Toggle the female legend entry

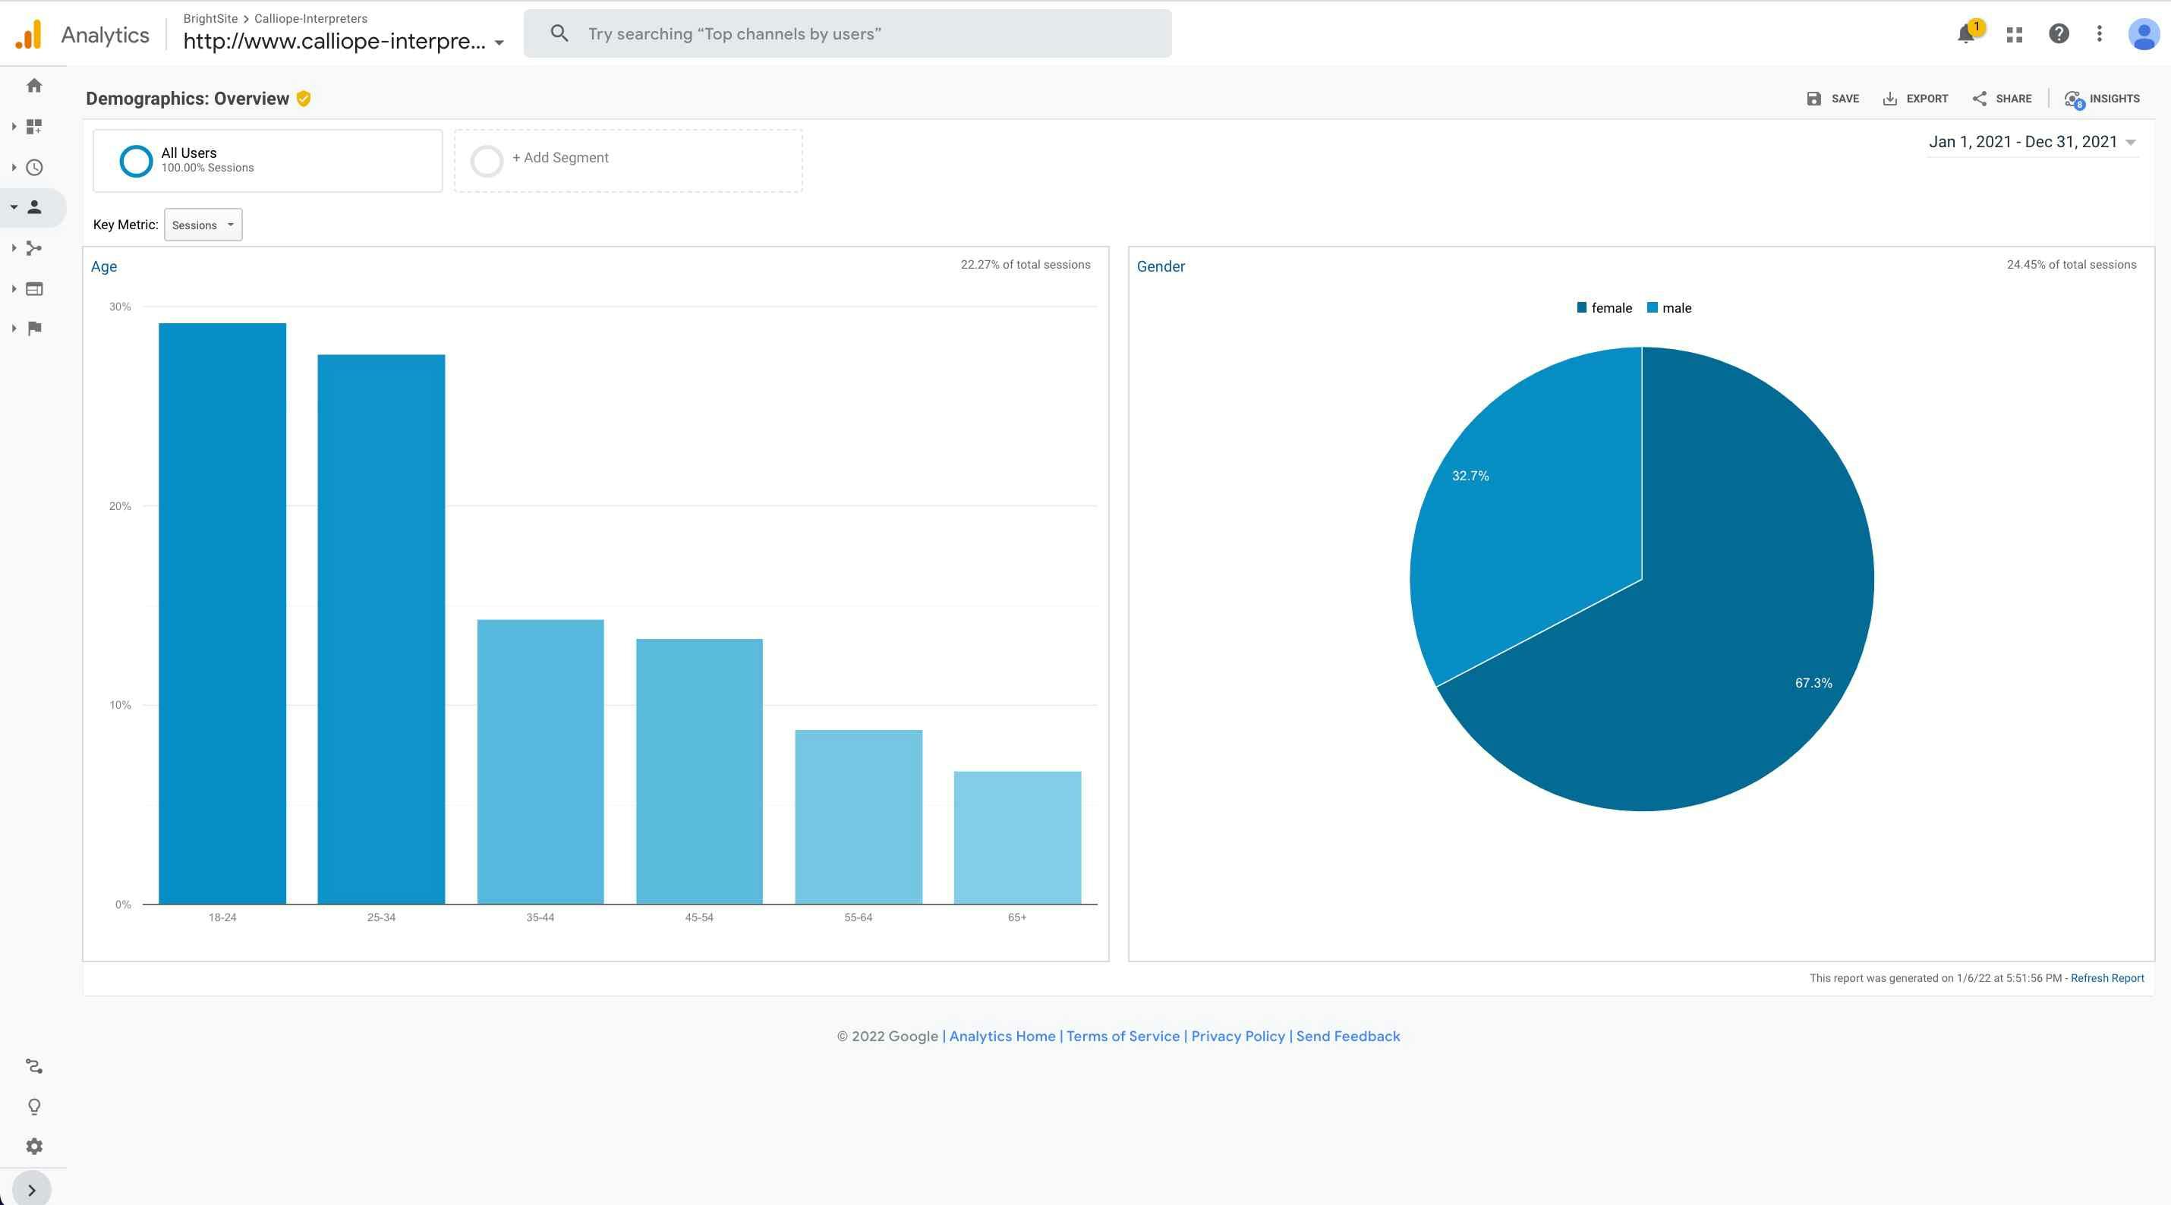[x=1605, y=307]
